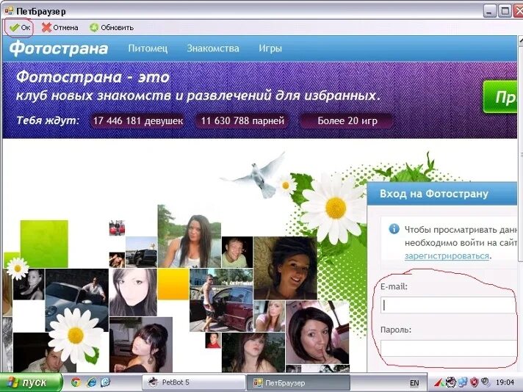Select the 17 446 181 девушек badge

137,120
